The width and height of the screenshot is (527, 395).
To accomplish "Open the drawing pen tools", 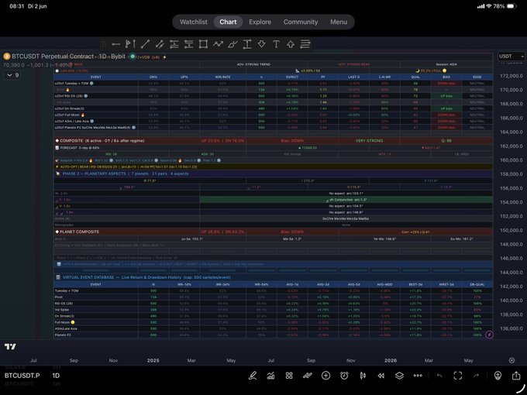I will pyautogui.click(x=253, y=376).
